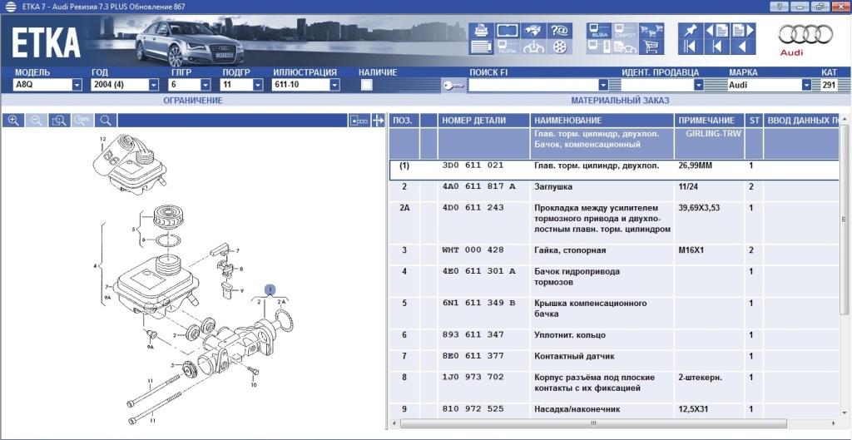Click the magnifier search icon above the illustration
Image resolution: width=852 pixels, height=440 pixels.
pyautogui.click(x=106, y=121)
